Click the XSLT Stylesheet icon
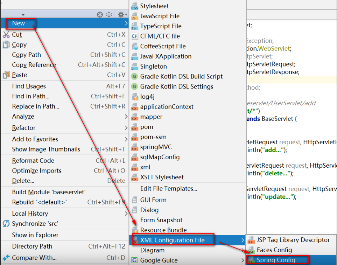 134,177
